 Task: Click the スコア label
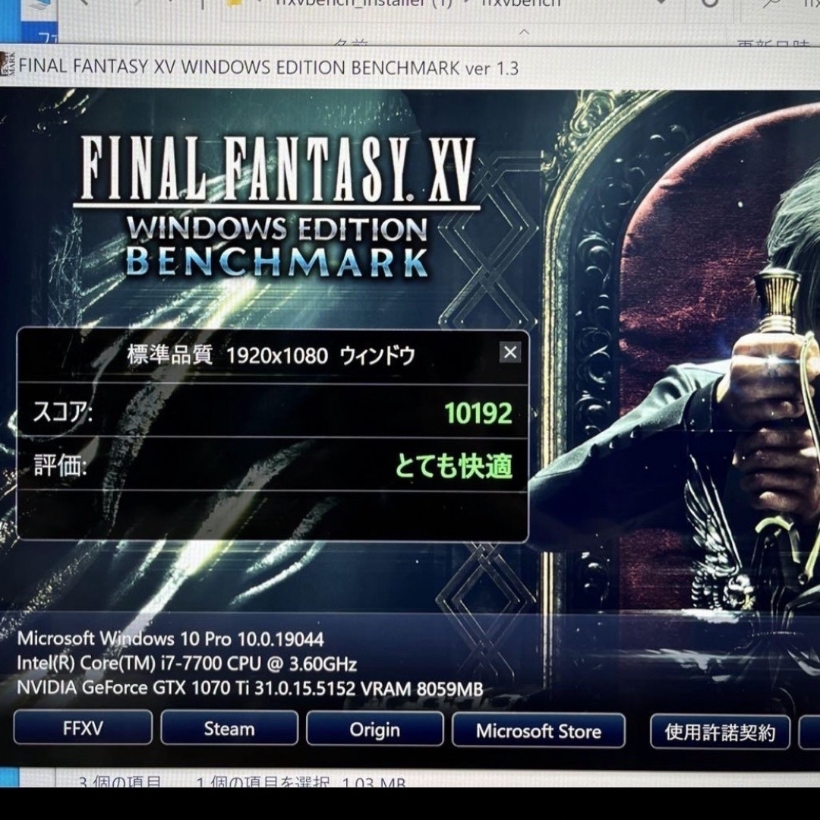pos(62,411)
